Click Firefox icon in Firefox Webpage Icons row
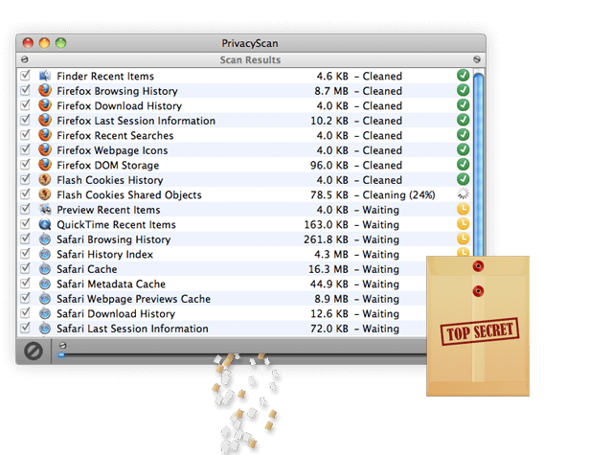The height and width of the screenshot is (455, 612). coord(45,149)
